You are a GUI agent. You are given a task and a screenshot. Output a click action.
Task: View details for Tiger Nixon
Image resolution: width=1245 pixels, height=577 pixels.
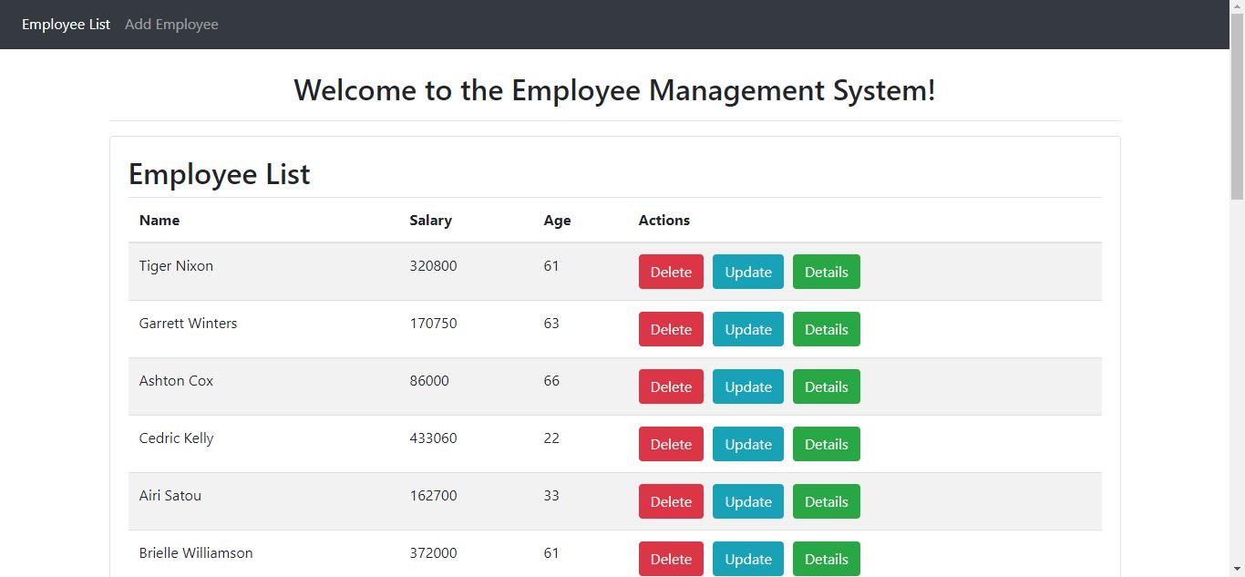tap(827, 272)
